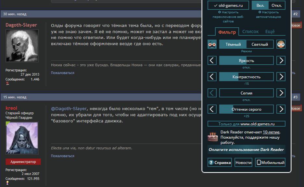The image size is (304, 187).
Task: Switch Dark Reader on with Вкл.
Action: tap(260, 6)
